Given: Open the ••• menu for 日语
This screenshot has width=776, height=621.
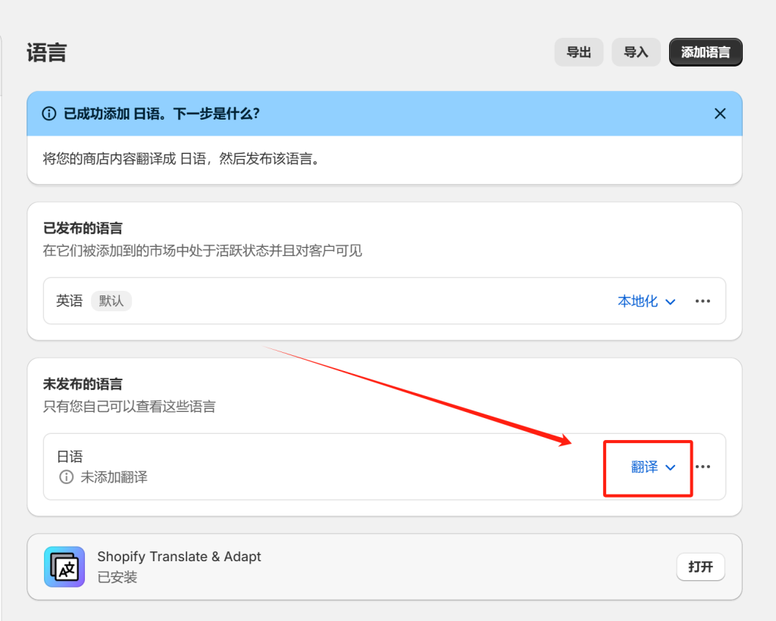Looking at the screenshot, I should click(x=702, y=467).
